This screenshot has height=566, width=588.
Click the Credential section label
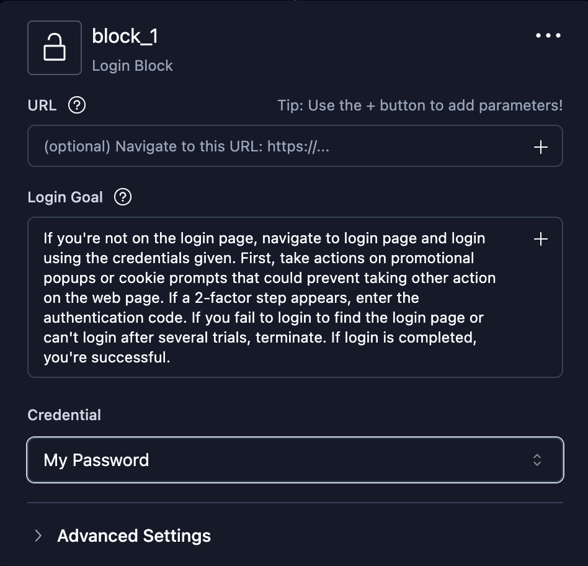pos(64,415)
